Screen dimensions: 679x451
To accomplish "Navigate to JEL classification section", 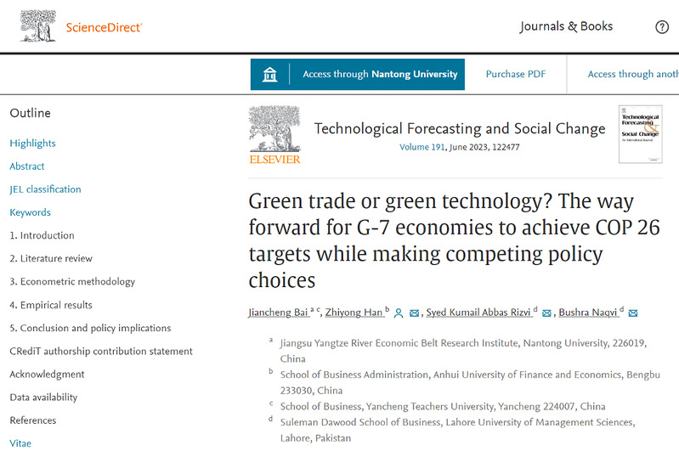I will pyautogui.click(x=45, y=189).
